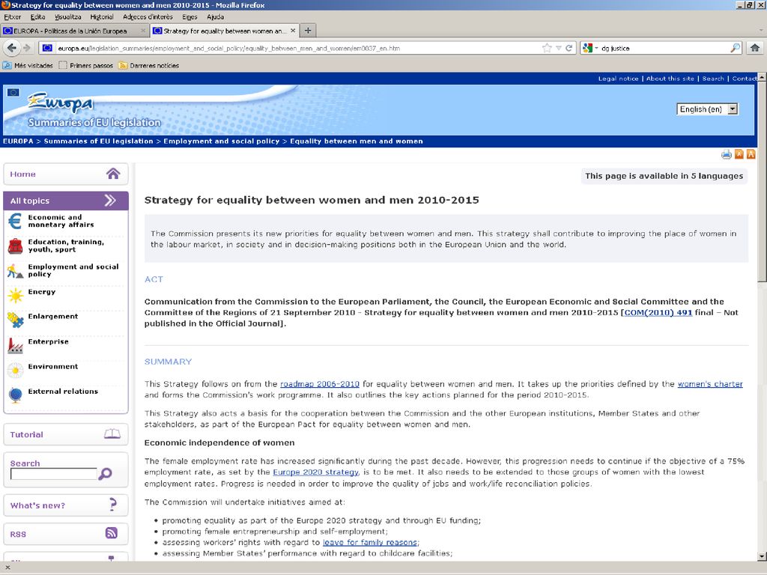Click the Search link in top bar
Viewport: 767px width, 575px height.
tap(713, 78)
